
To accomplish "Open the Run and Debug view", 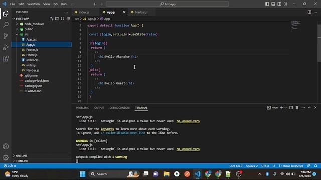I will [x=6, y=47].
